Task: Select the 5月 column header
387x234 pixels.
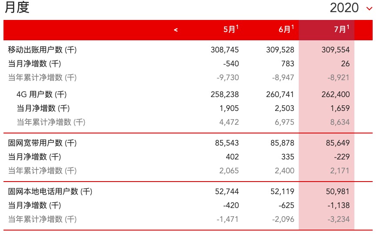Action: tap(231, 29)
